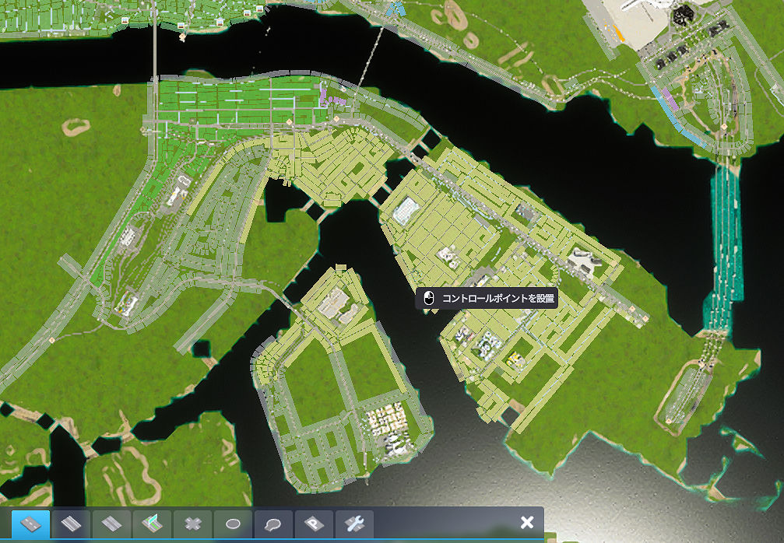784x543 pixels.
Task: Close the road tool panel
Action: (527, 522)
